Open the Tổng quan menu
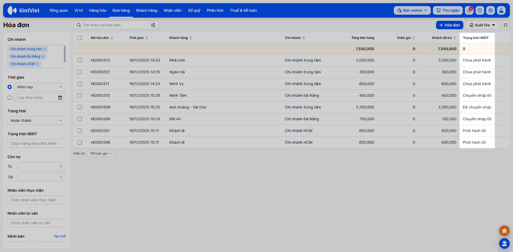Viewport: 513px width, 252px height. 58,11
